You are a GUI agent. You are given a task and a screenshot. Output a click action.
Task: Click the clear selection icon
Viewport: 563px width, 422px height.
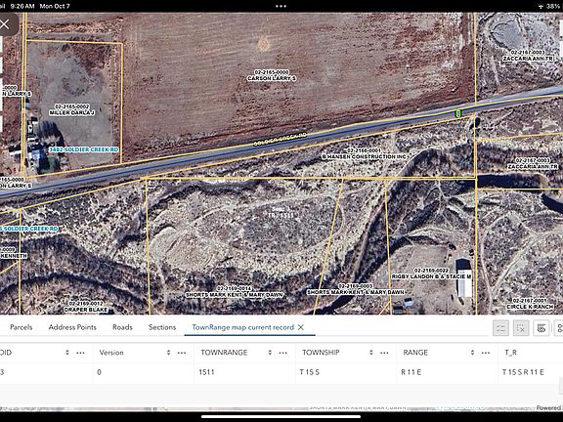[x=521, y=328]
